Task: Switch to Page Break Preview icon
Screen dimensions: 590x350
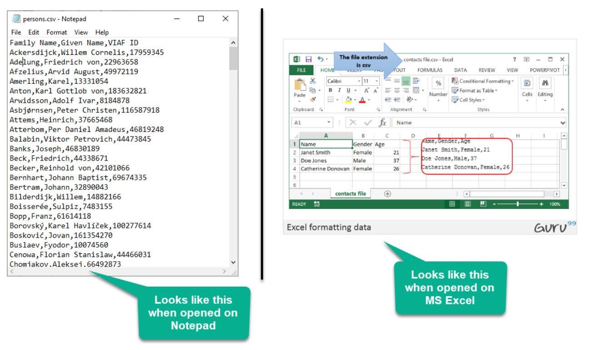Action: 483,204
